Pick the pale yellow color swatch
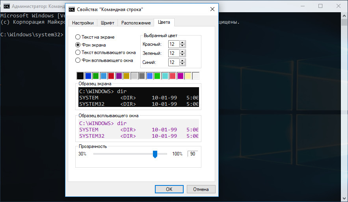Viewport: 348px width, 202px height. [188, 76]
